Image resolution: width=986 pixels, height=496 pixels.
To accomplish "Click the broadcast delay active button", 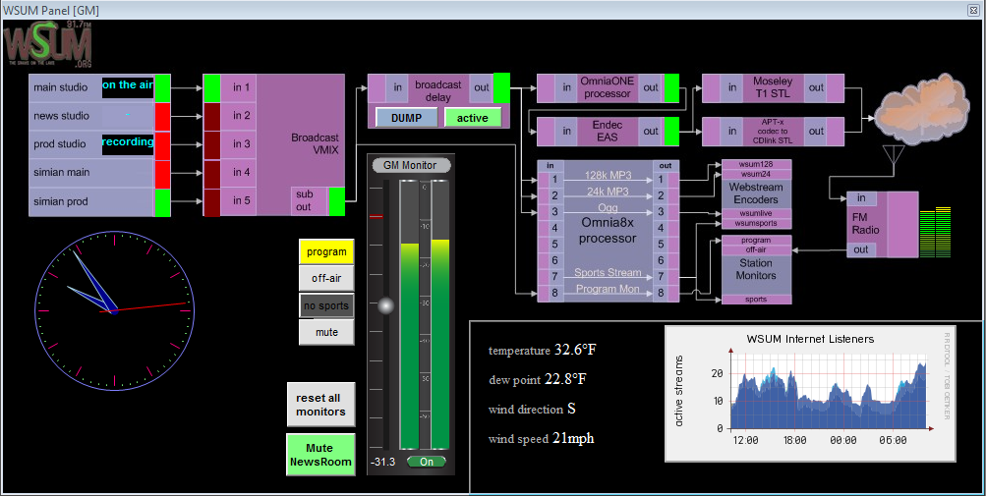I will coord(472,118).
